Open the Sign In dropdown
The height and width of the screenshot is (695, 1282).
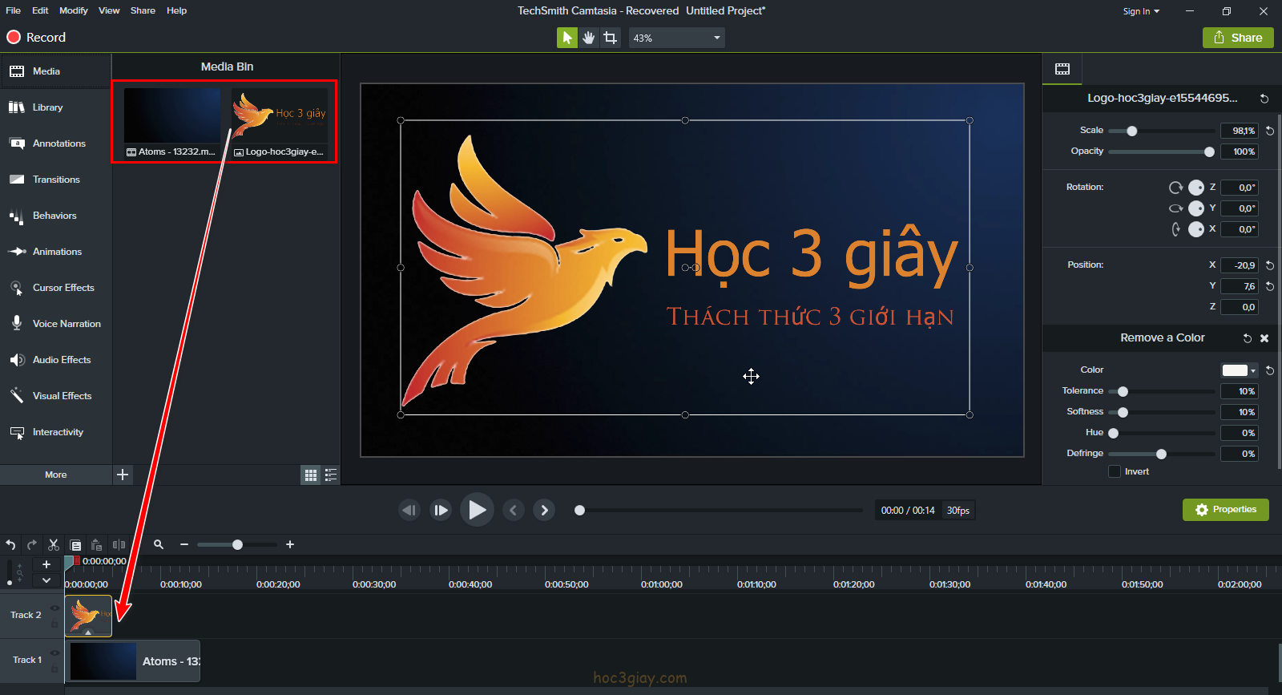click(x=1141, y=11)
